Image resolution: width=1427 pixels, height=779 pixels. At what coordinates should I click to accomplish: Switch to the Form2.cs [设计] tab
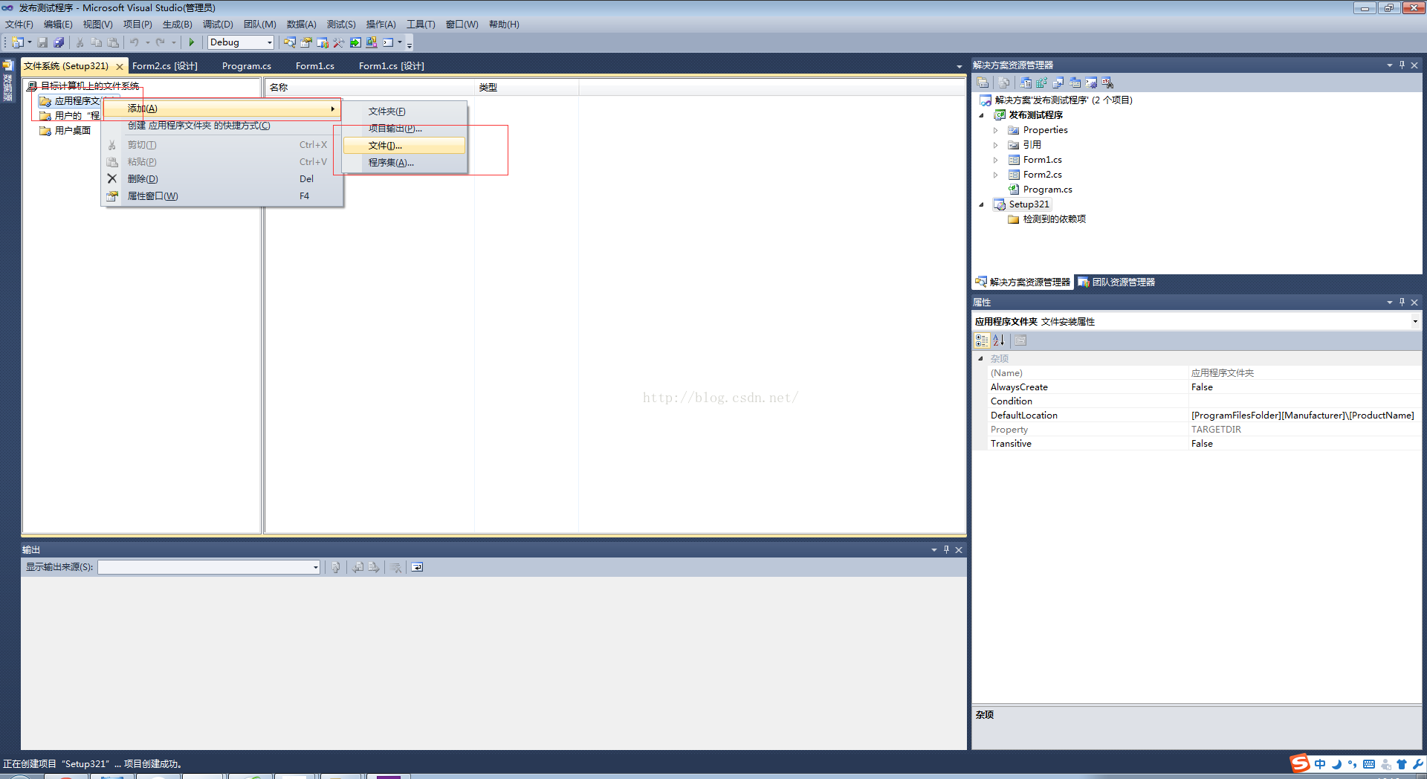[x=165, y=66]
